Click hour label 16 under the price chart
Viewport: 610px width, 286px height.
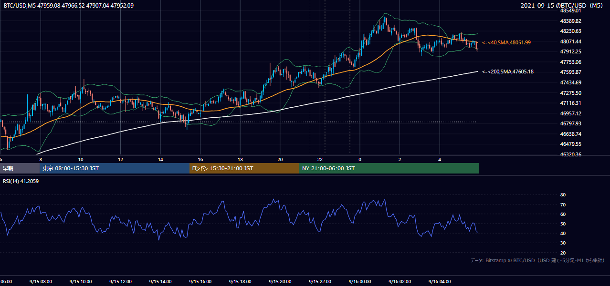tap(200, 159)
